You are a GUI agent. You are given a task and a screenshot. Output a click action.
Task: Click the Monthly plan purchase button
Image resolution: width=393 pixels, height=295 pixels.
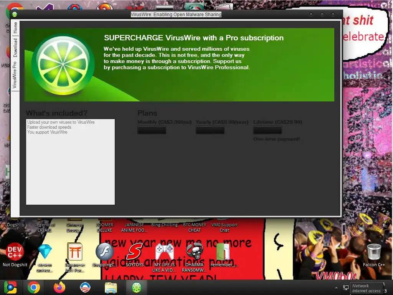[152, 130]
